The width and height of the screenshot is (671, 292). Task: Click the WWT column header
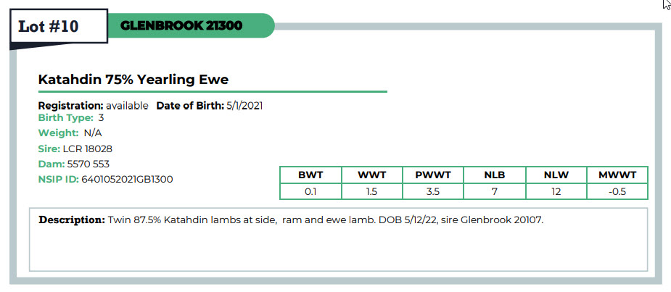click(x=372, y=175)
